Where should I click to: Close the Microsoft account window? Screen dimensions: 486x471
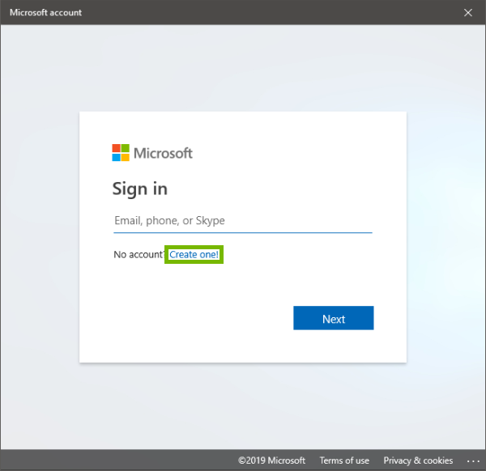467,13
